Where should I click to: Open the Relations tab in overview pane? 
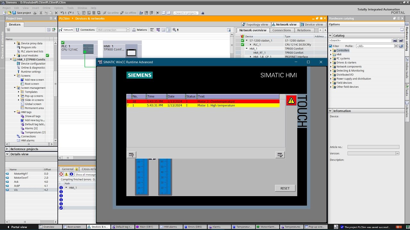click(x=304, y=30)
